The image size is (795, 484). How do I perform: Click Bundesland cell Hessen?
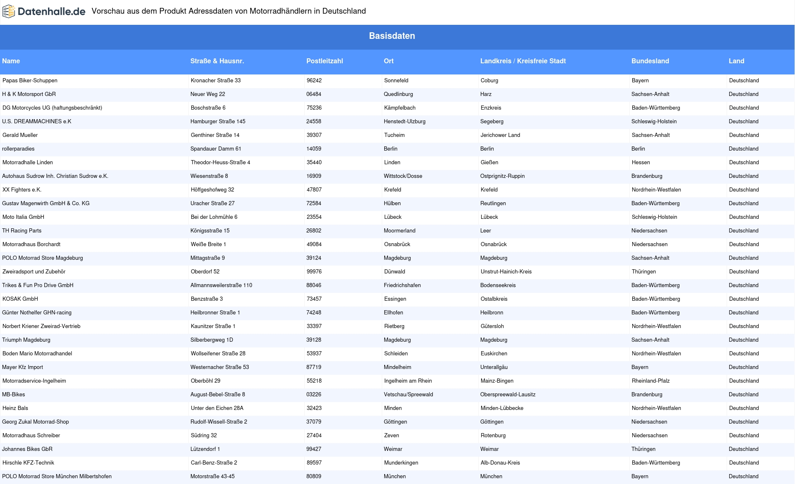coord(641,163)
